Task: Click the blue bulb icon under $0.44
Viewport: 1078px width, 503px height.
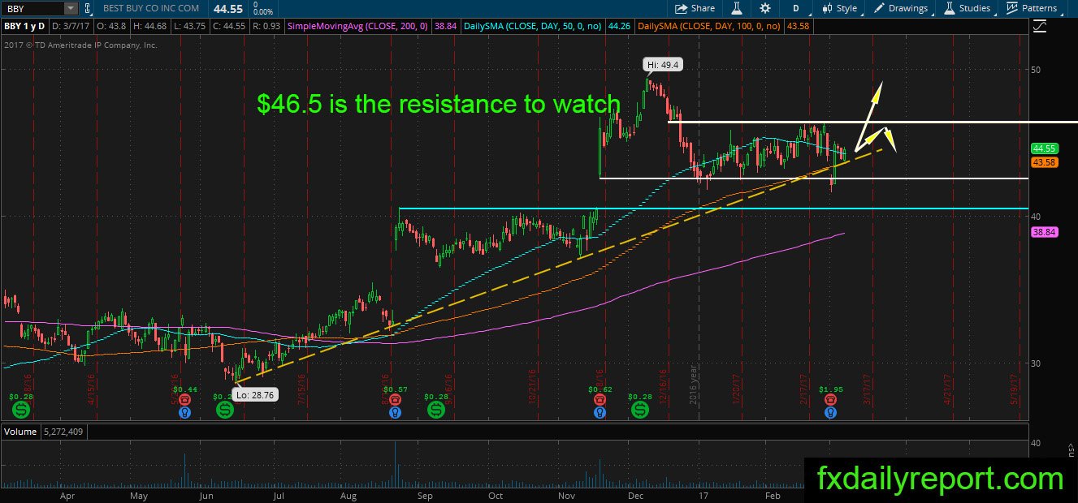Action: pos(185,412)
